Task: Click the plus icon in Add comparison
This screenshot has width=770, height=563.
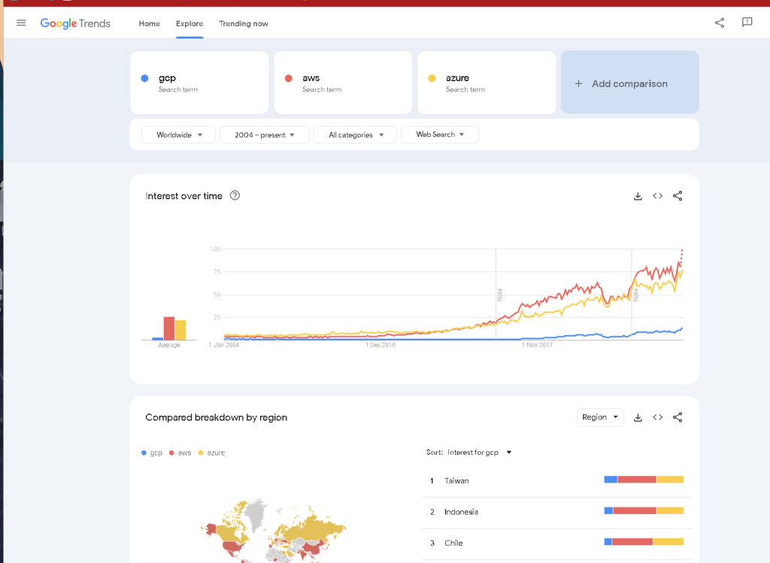Action: pos(578,83)
